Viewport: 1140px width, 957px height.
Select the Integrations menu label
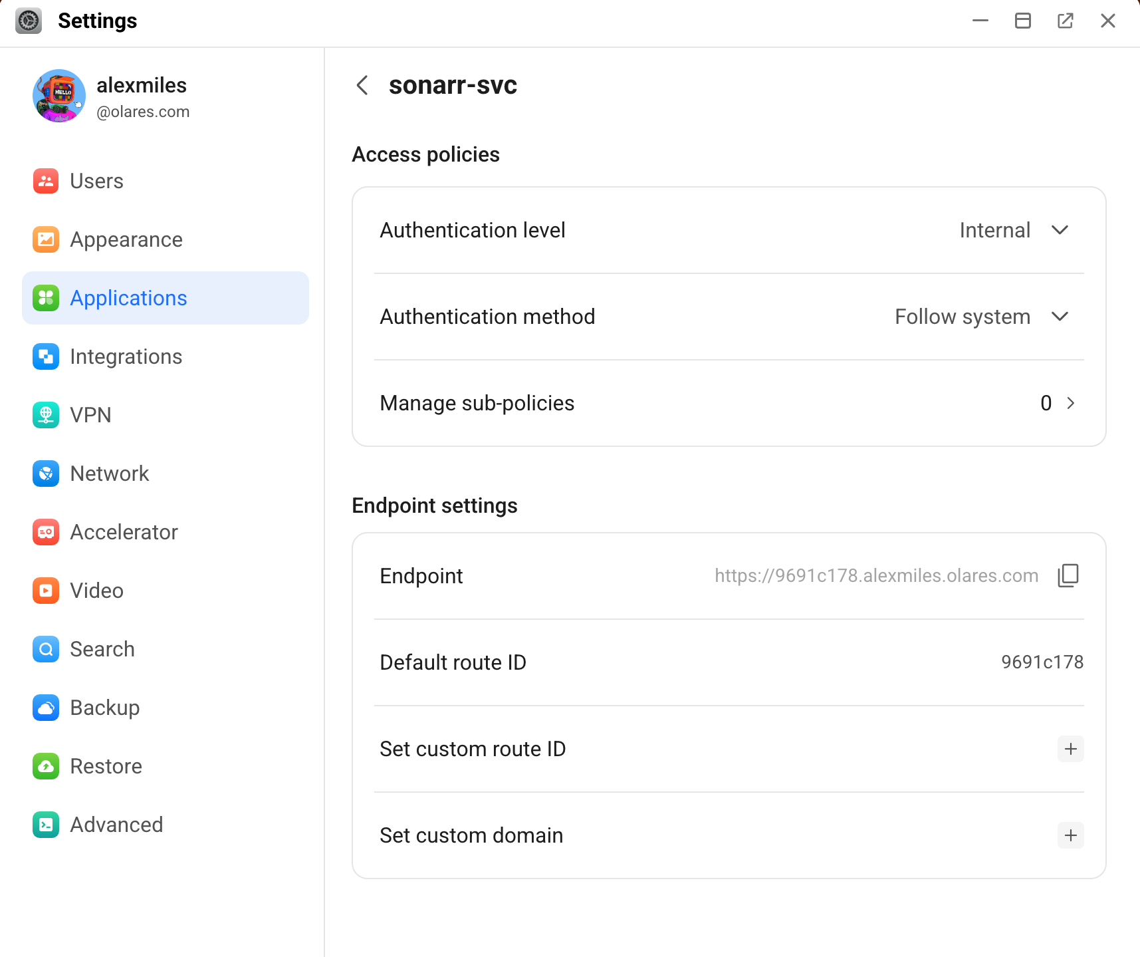126,356
